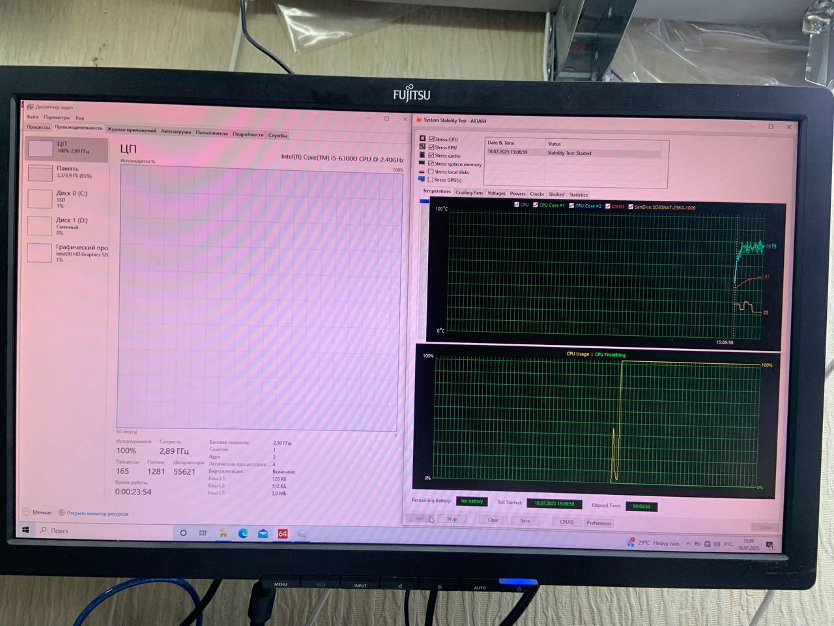Switch to the Cooling Fans tab

pyautogui.click(x=469, y=193)
